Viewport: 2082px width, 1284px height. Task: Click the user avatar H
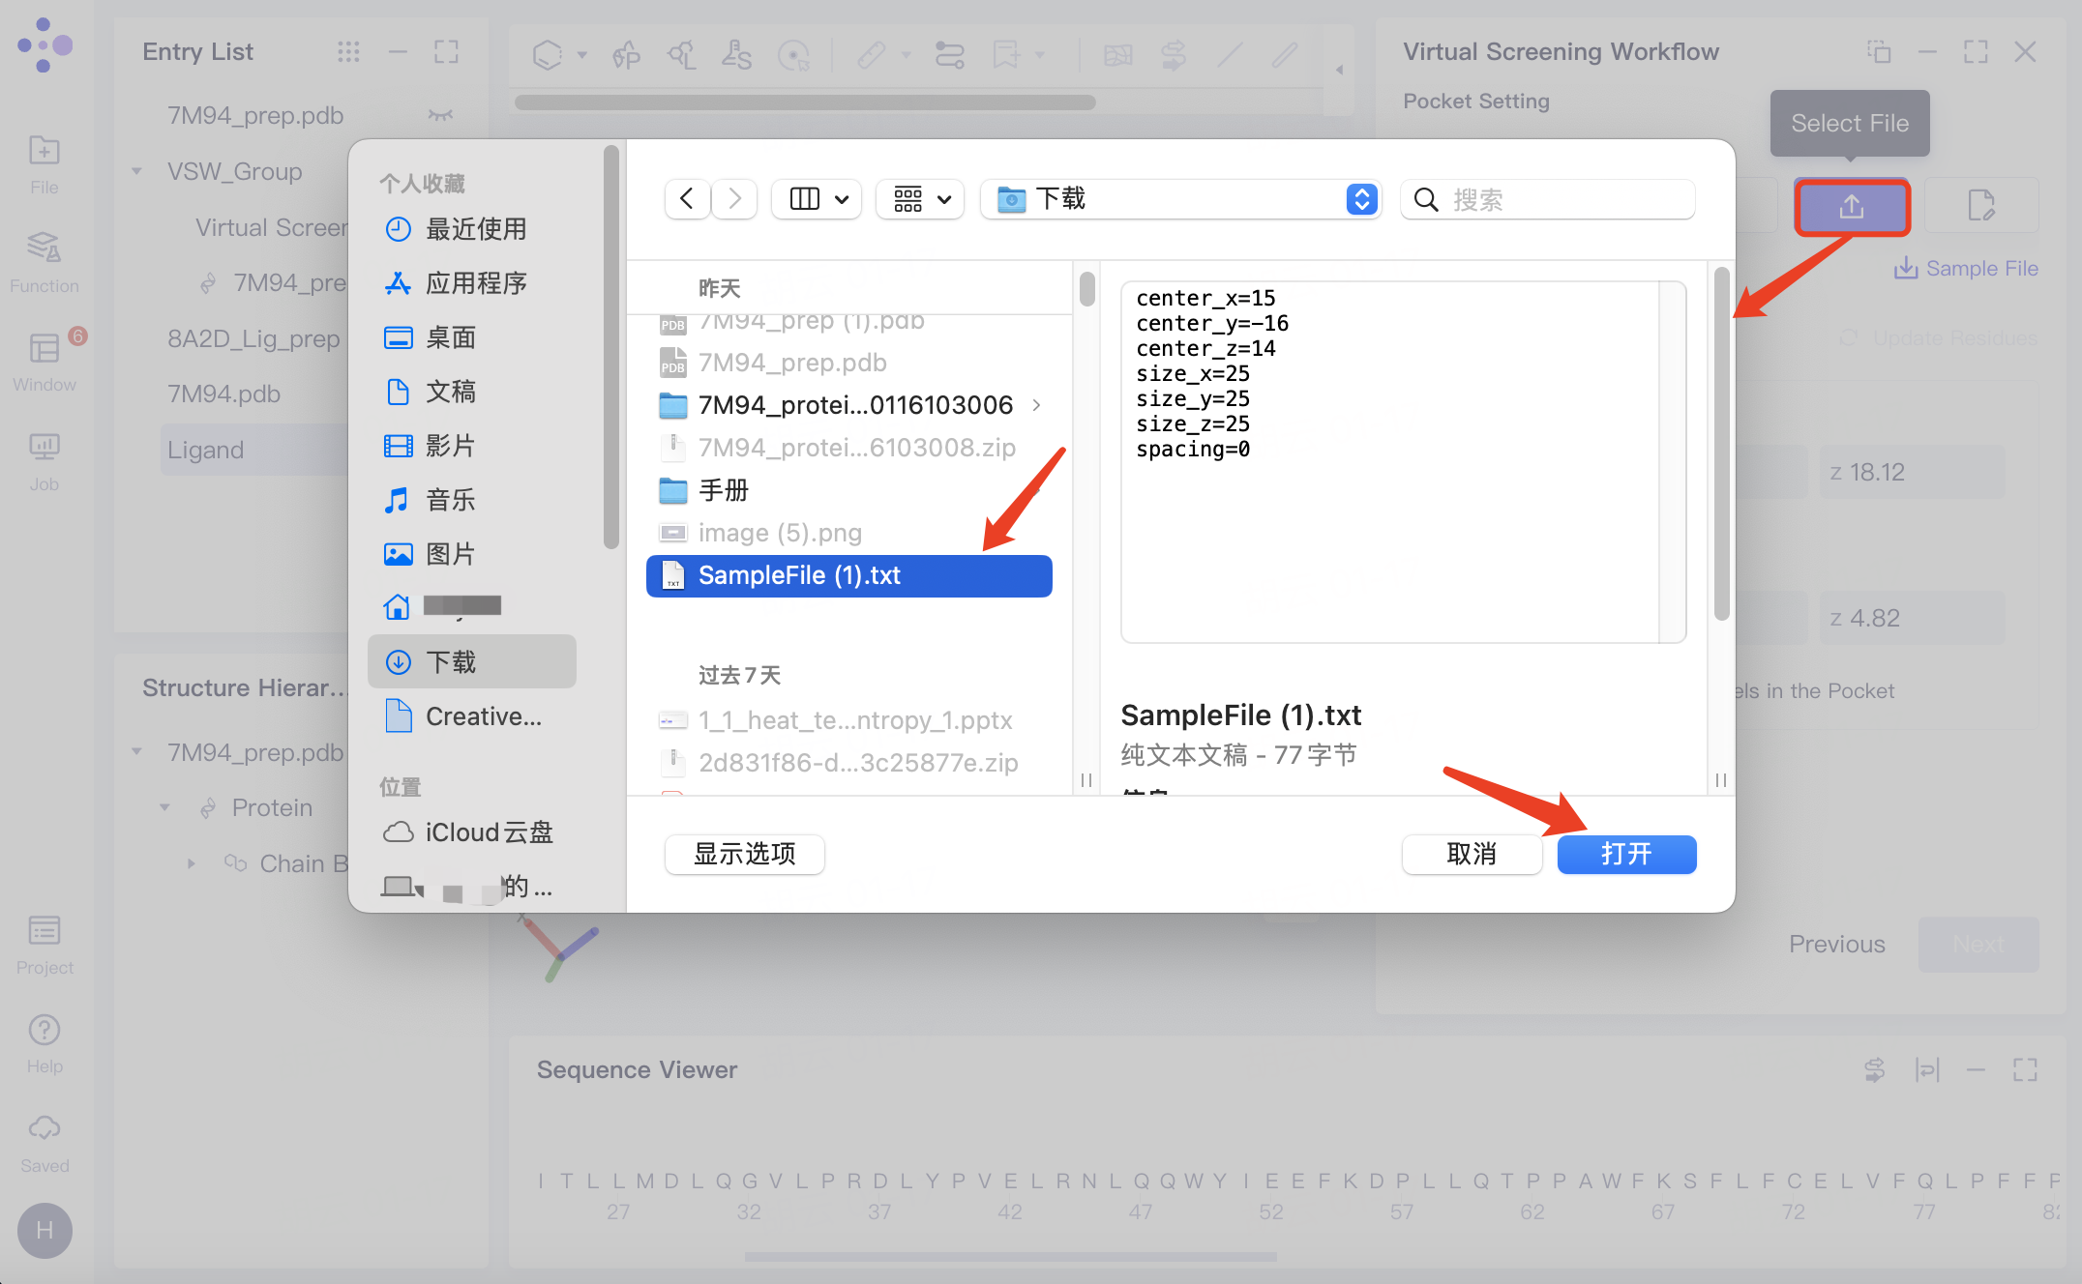click(45, 1230)
